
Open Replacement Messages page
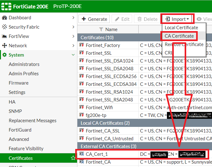[33, 120]
